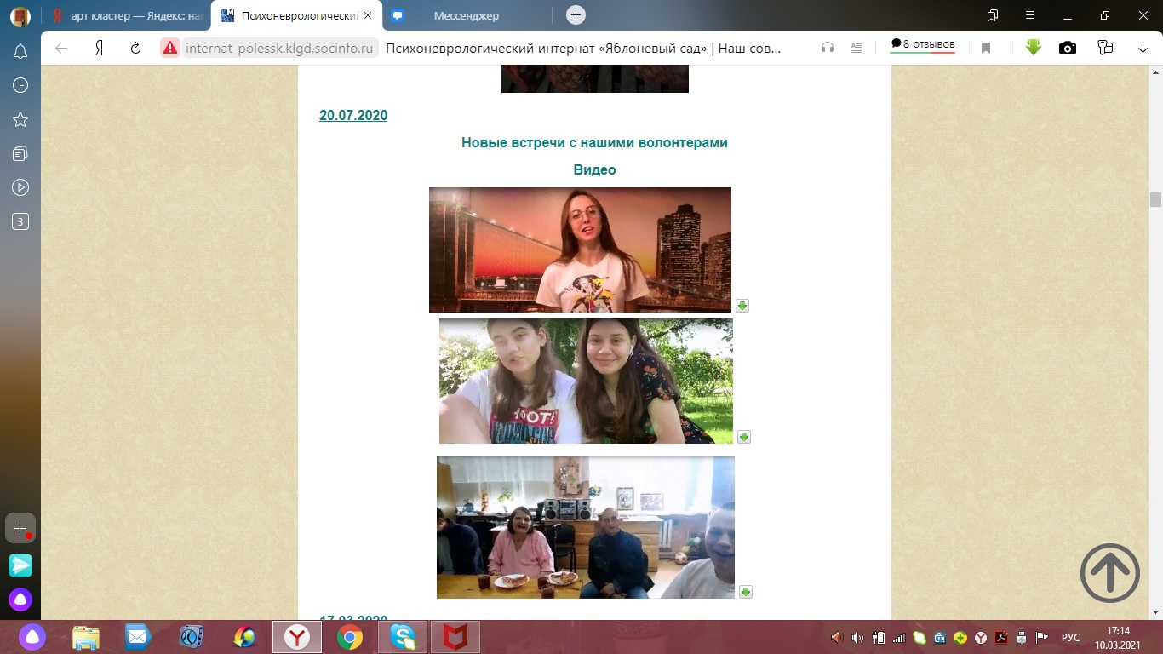Switch to the Мессенджер tab
1163x654 pixels.
tap(466, 15)
